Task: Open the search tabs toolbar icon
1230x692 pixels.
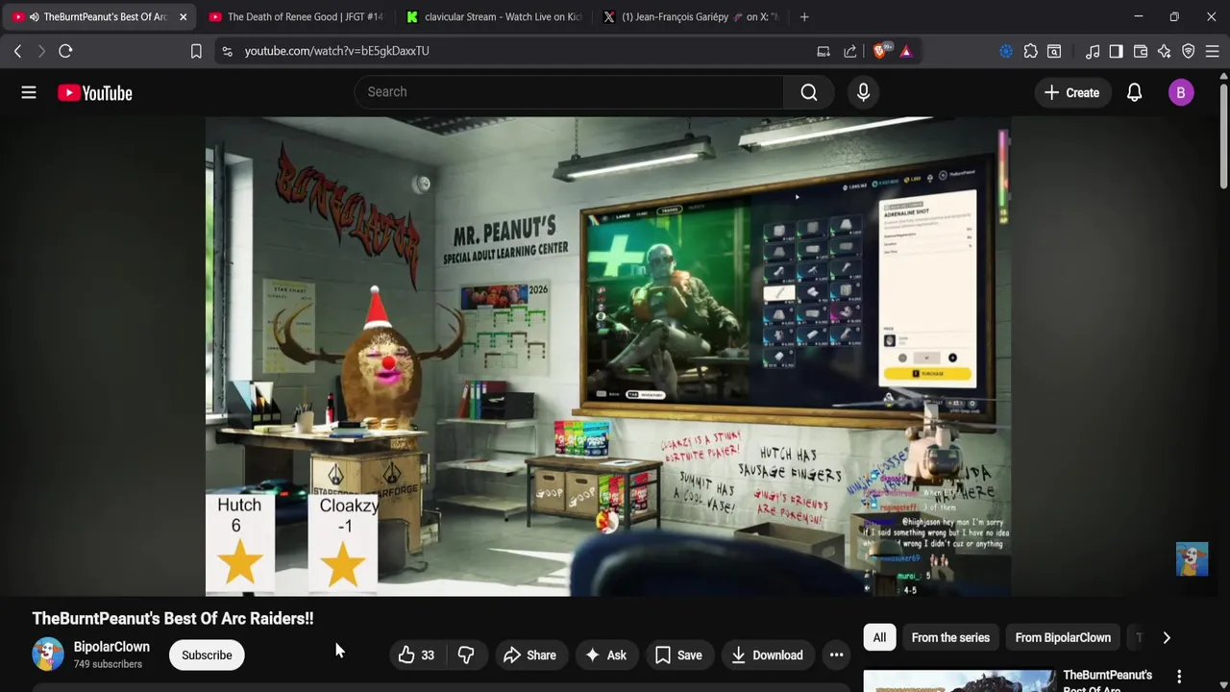Action: [1054, 51]
